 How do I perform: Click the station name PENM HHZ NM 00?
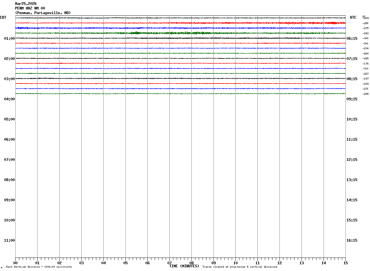click(30, 8)
